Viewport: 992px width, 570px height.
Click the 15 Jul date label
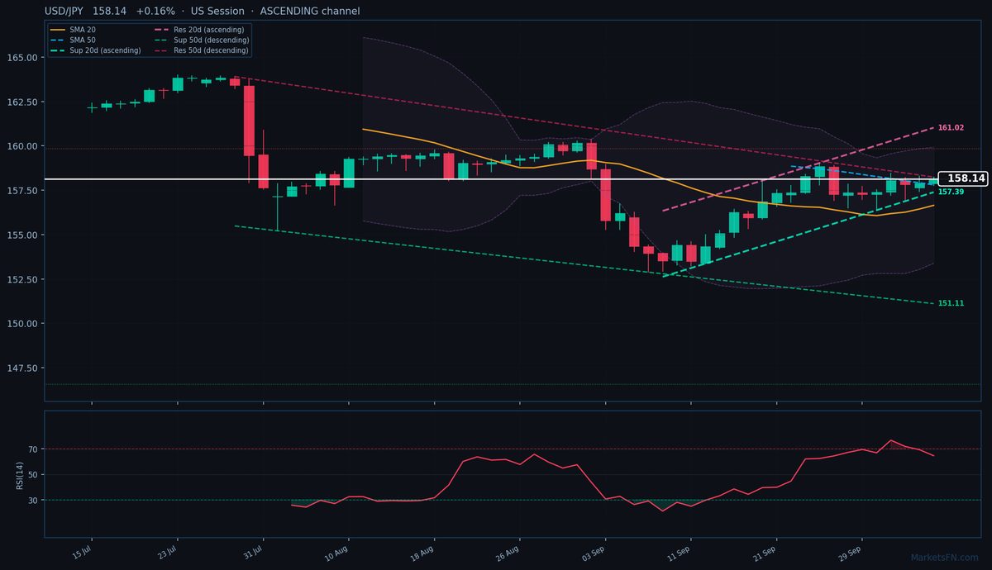point(82,553)
